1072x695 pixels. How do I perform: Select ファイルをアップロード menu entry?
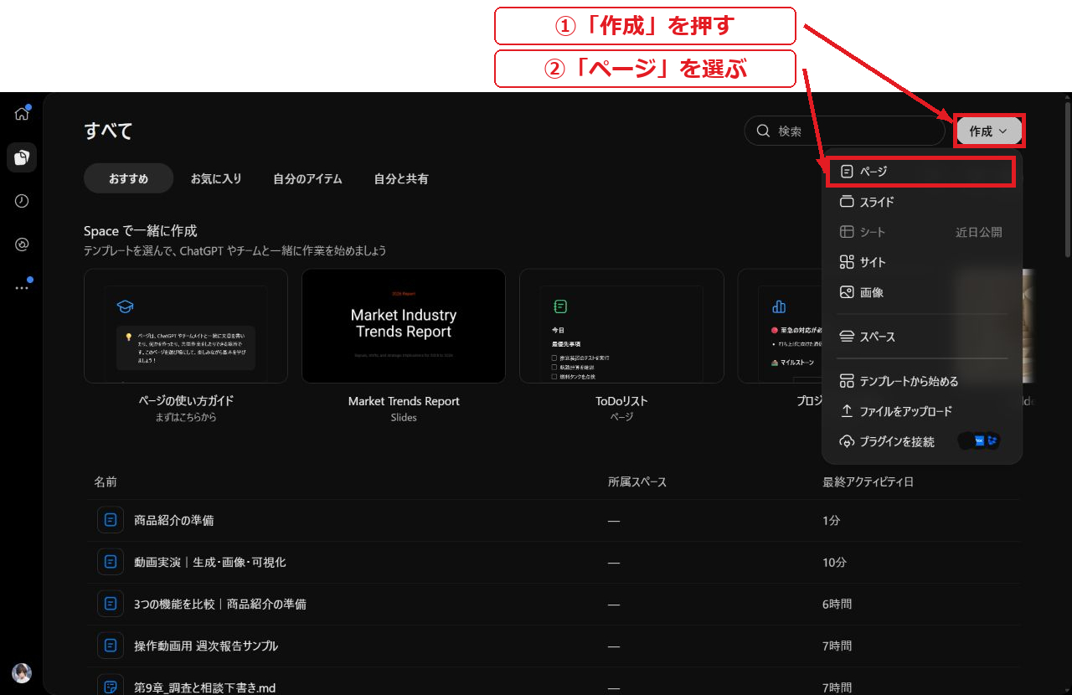coord(921,411)
